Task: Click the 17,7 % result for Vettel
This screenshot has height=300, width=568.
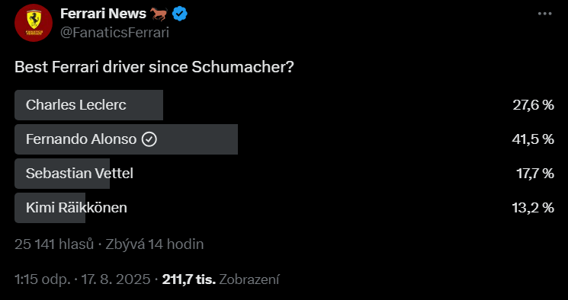Action: 535,174
